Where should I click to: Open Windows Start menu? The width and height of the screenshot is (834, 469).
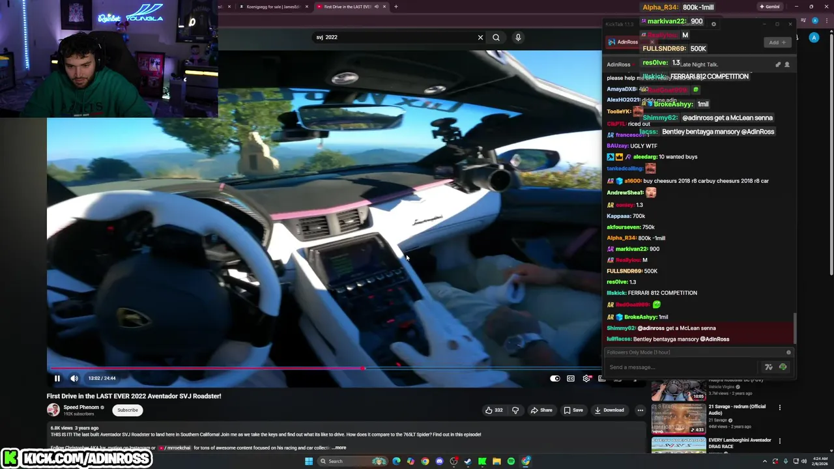pyautogui.click(x=309, y=461)
